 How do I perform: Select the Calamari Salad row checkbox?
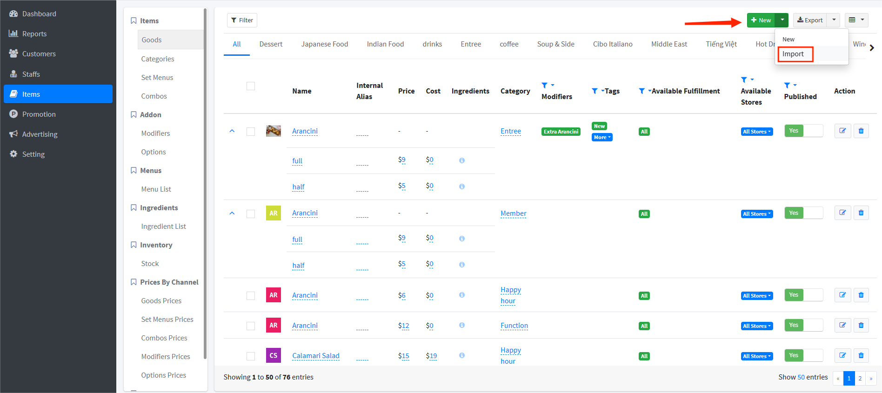251,356
